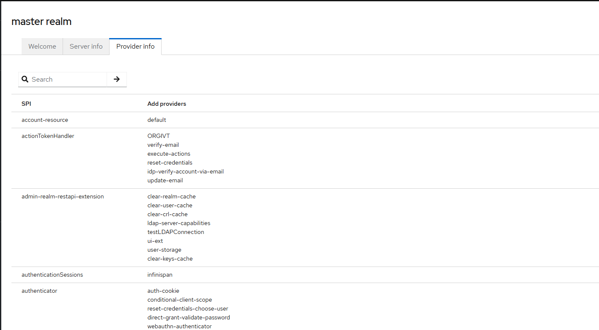The height and width of the screenshot is (330, 599).
Task: Click the search arrow submit button
Action: pyautogui.click(x=117, y=79)
